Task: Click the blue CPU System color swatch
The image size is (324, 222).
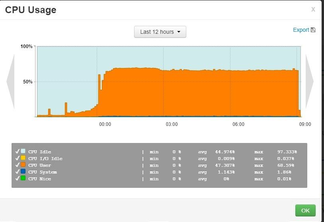Action: click(x=23, y=171)
